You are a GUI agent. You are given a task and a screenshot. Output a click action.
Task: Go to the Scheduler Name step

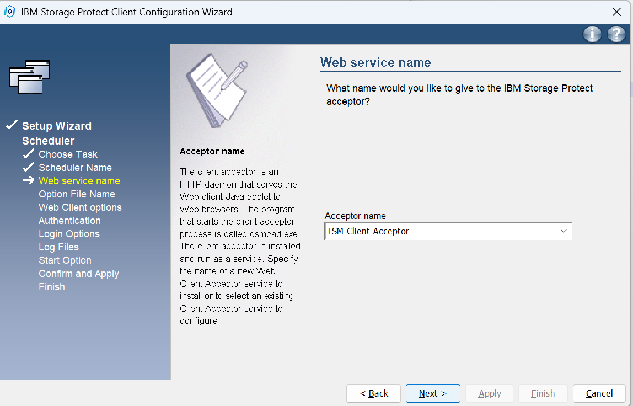coord(75,168)
